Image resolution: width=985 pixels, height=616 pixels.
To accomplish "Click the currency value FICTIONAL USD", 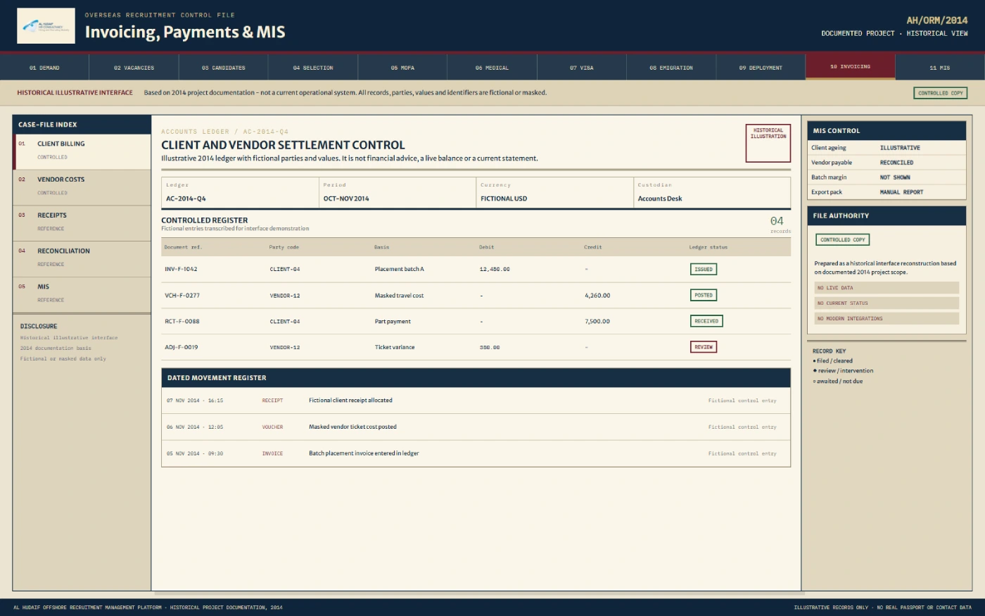I will tap(504, 199).
